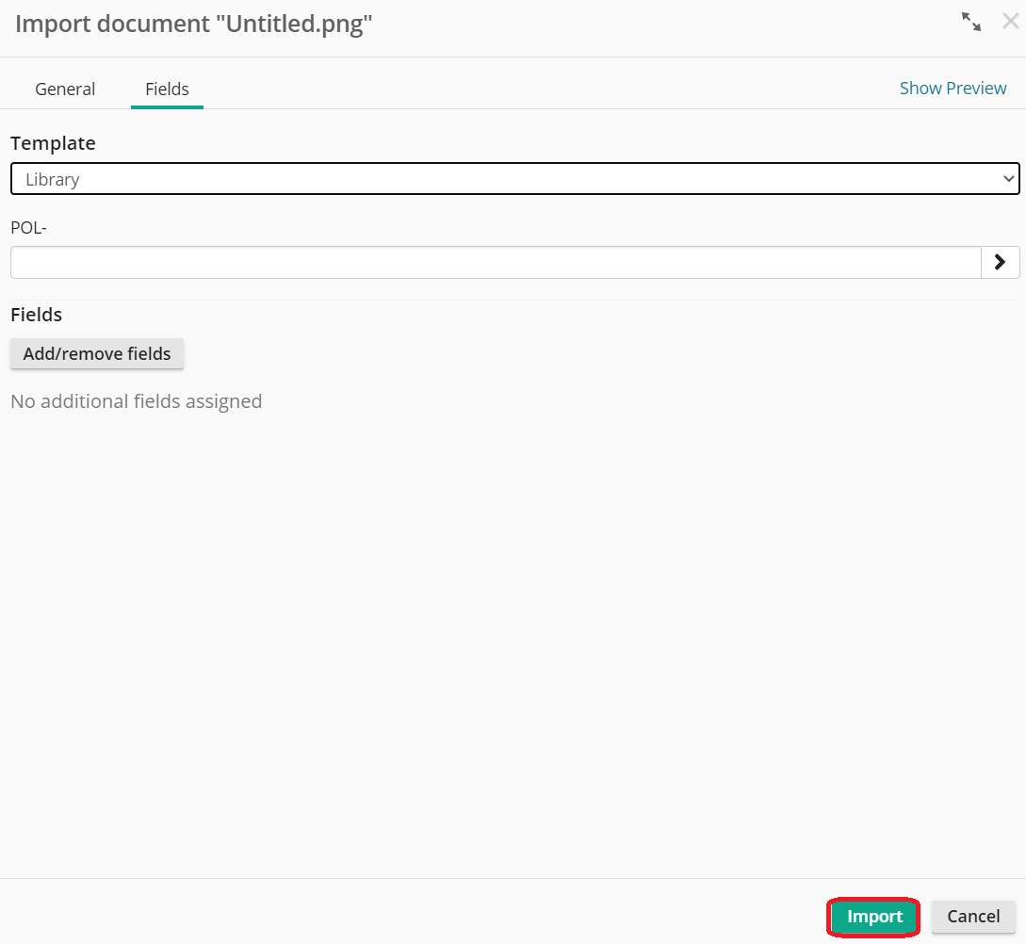Viewport: 1026px width, 944px height.
Task: Open the POL- reference lookup chevron
Action: pos(1001,262)
